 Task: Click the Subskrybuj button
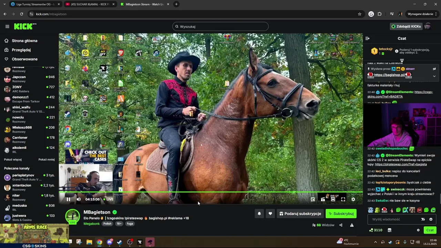[341, 214]
